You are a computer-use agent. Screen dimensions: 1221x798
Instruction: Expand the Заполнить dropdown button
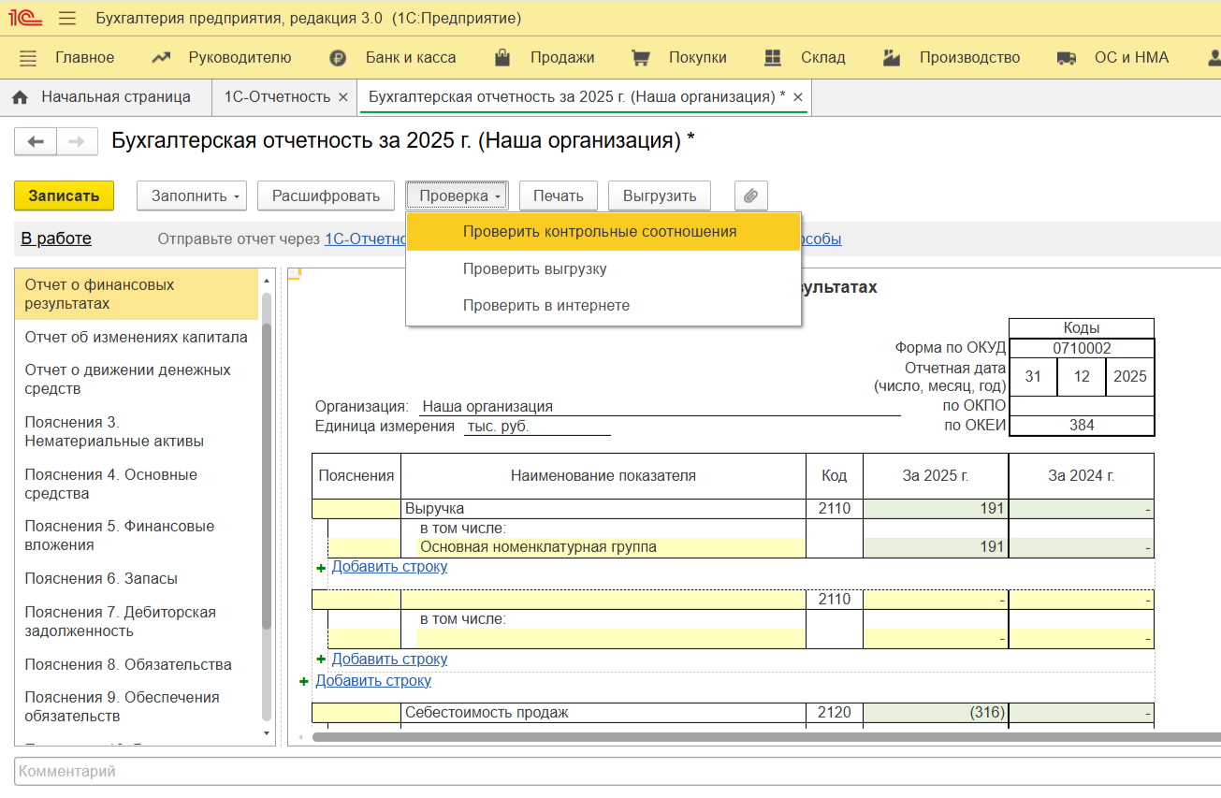pos(192,196)
